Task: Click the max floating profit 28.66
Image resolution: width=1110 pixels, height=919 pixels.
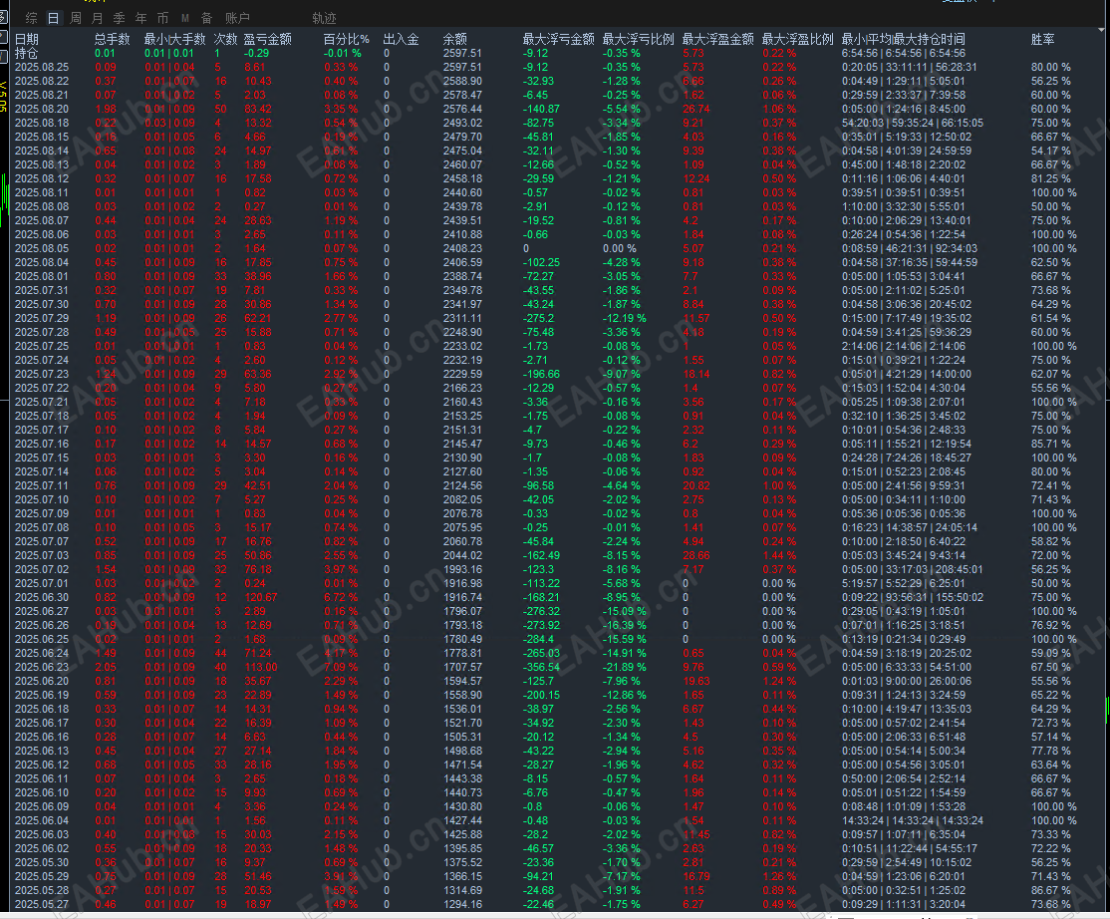Action: click(696, 556)
